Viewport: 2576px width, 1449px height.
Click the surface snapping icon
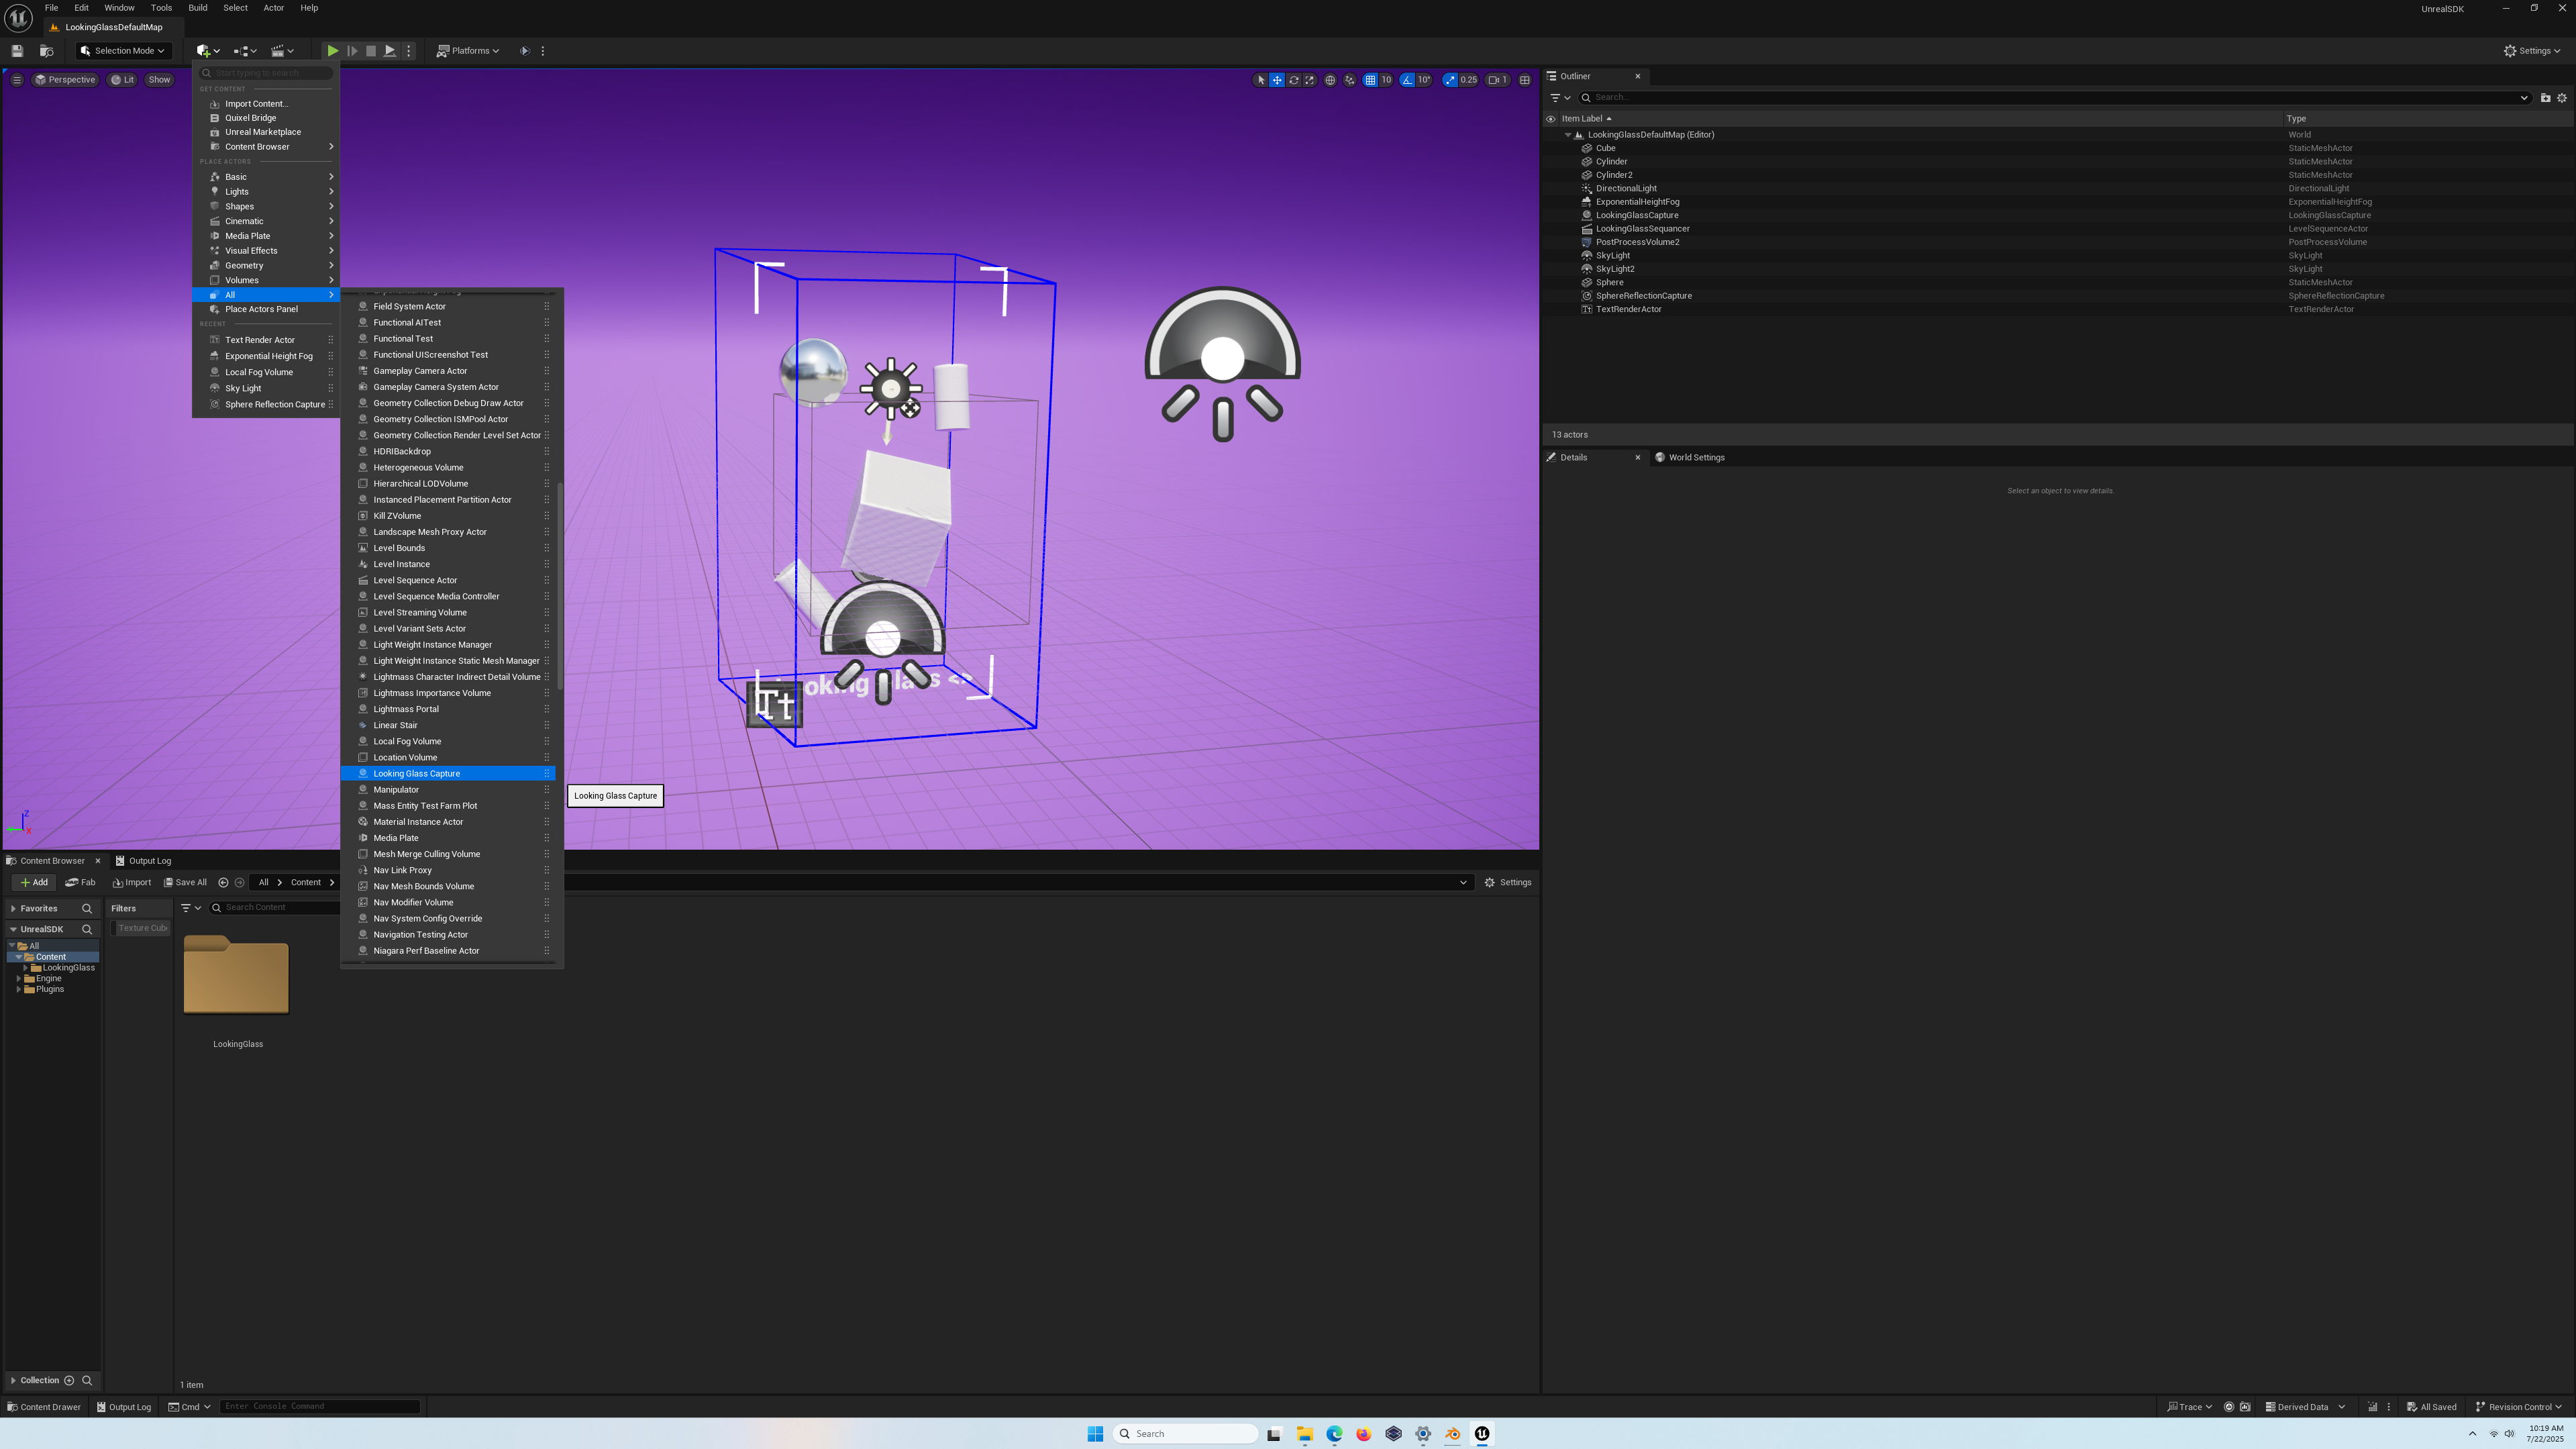coord(1350,80)
